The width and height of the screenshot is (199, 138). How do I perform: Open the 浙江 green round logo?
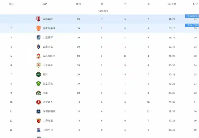click(x=38, y=74)
